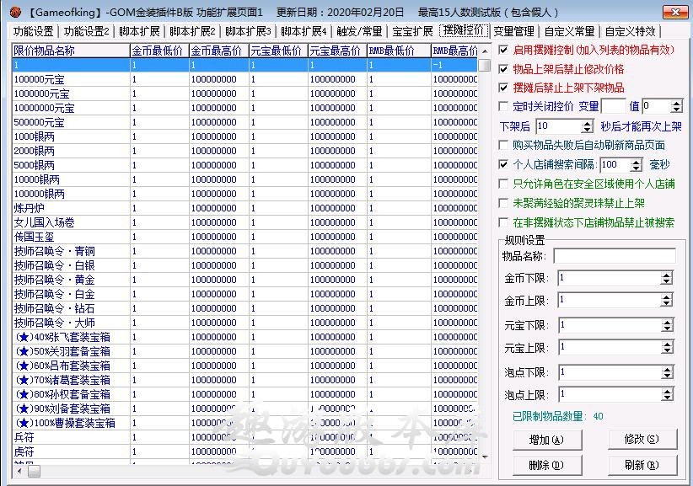The image size is (693, 486).
Task: Select the 宝宝扩展 tab
Action: pos(412,31)
